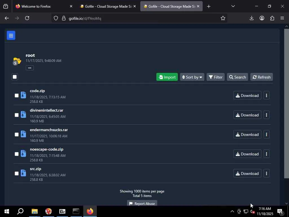Open the Firefox account icon

coord(262,18)
